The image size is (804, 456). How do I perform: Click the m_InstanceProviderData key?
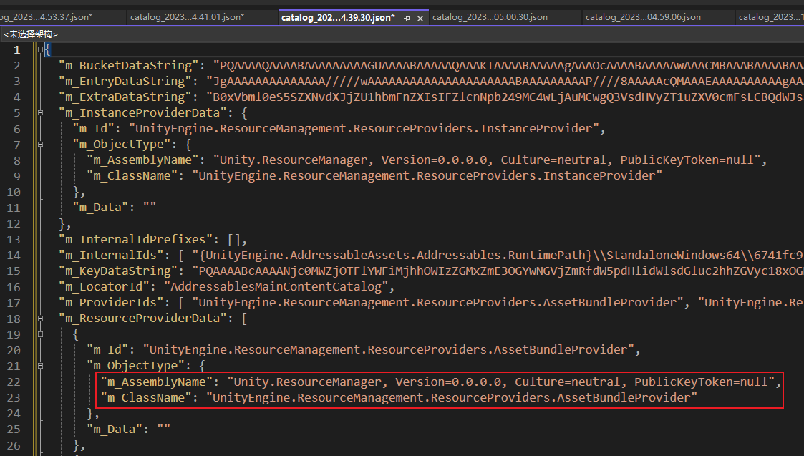[142, 113]
